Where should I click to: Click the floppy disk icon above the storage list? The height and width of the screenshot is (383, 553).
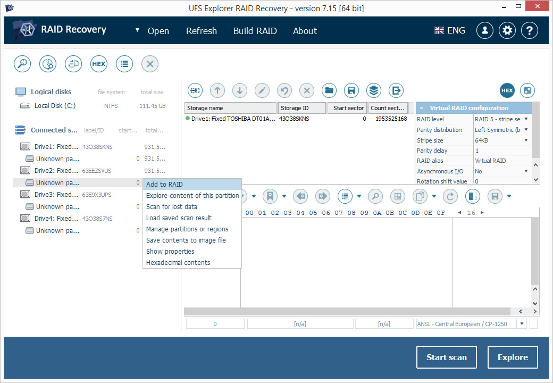click(351, 90)
